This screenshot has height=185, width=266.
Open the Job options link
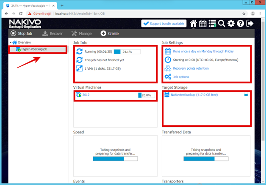[x=181, y=77]
